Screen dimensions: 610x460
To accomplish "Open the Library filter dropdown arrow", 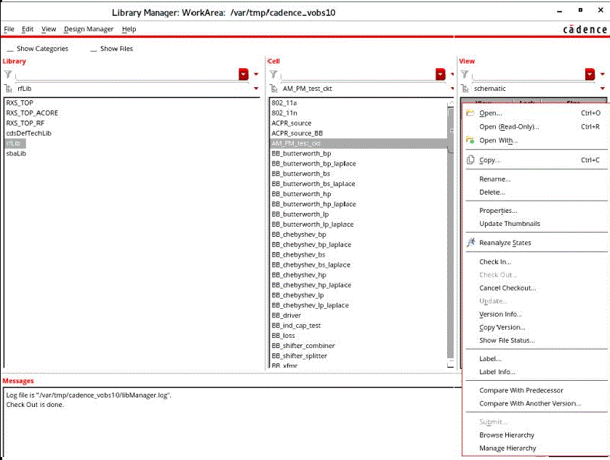I will point(244,74).
